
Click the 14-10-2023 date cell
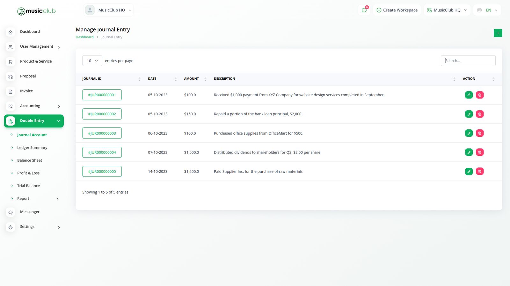[157, 171]
